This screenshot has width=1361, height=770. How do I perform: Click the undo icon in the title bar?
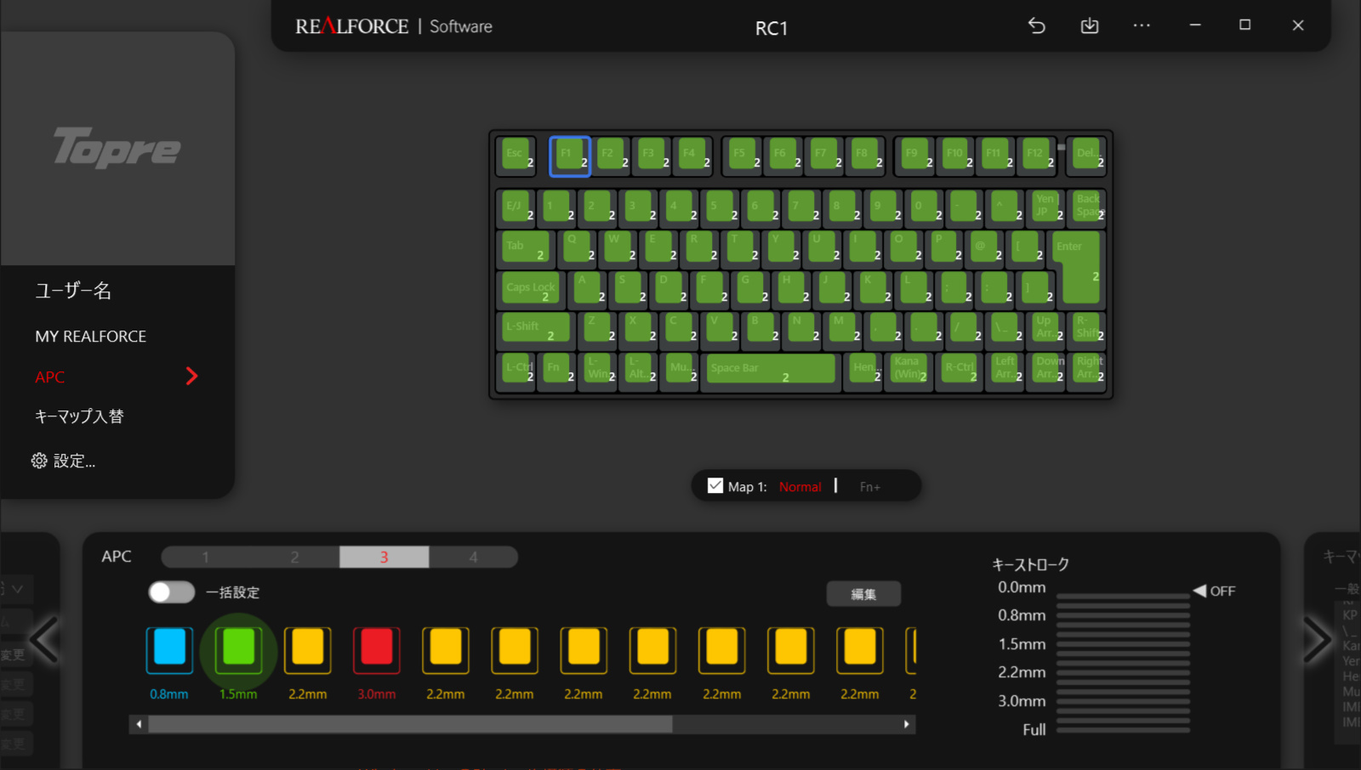(x=1036, y=26)
